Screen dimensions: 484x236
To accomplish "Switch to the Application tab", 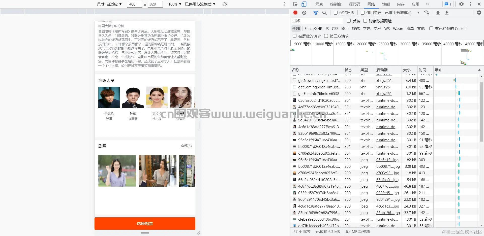I will pos(415,4).
